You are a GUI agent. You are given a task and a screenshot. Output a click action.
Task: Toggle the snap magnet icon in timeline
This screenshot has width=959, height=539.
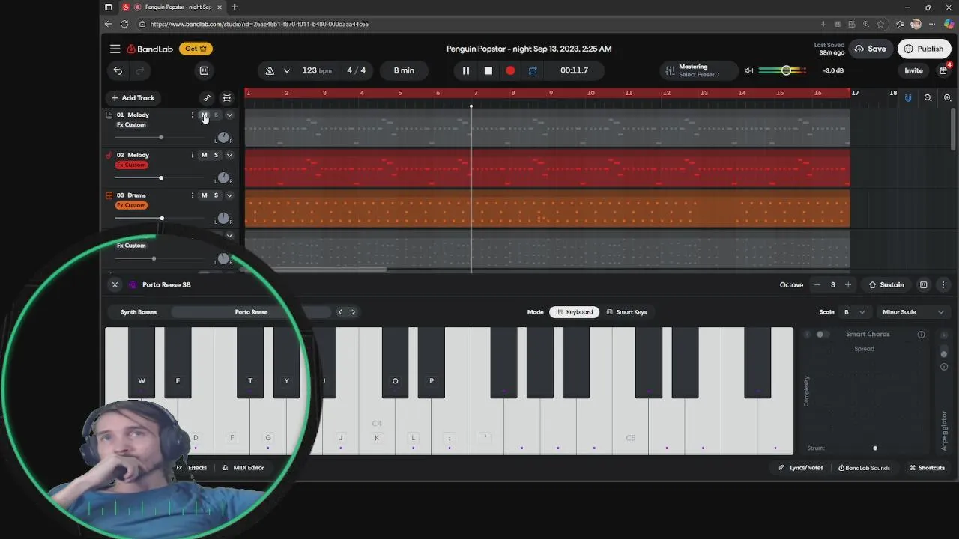[908, 98]
